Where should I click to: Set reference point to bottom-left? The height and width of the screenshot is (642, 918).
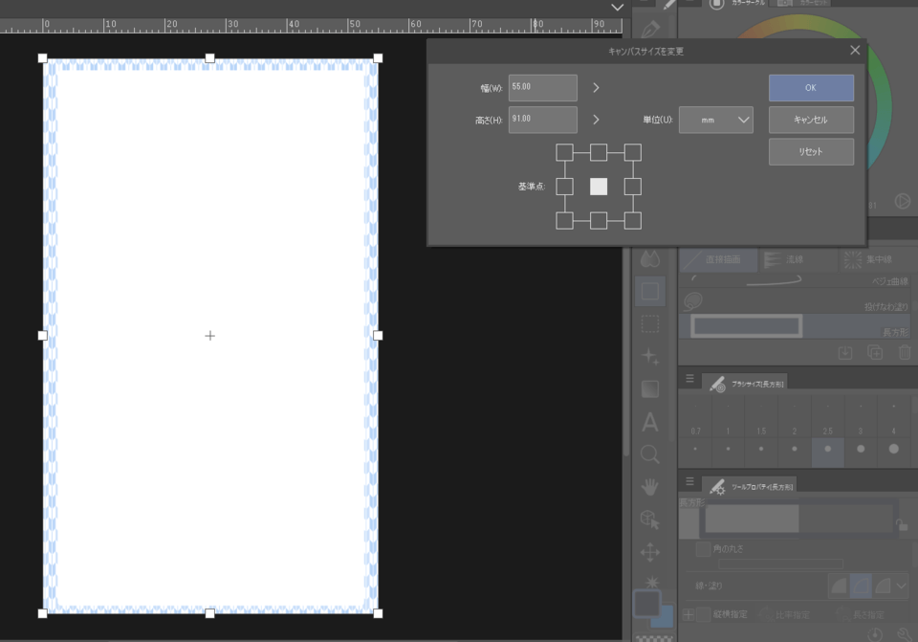tap(564, 221)
